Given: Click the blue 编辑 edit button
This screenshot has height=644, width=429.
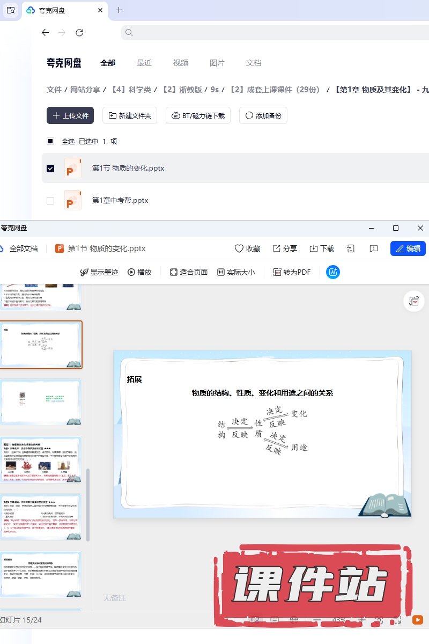Looking at the screenshot, I should pos(408,248).
